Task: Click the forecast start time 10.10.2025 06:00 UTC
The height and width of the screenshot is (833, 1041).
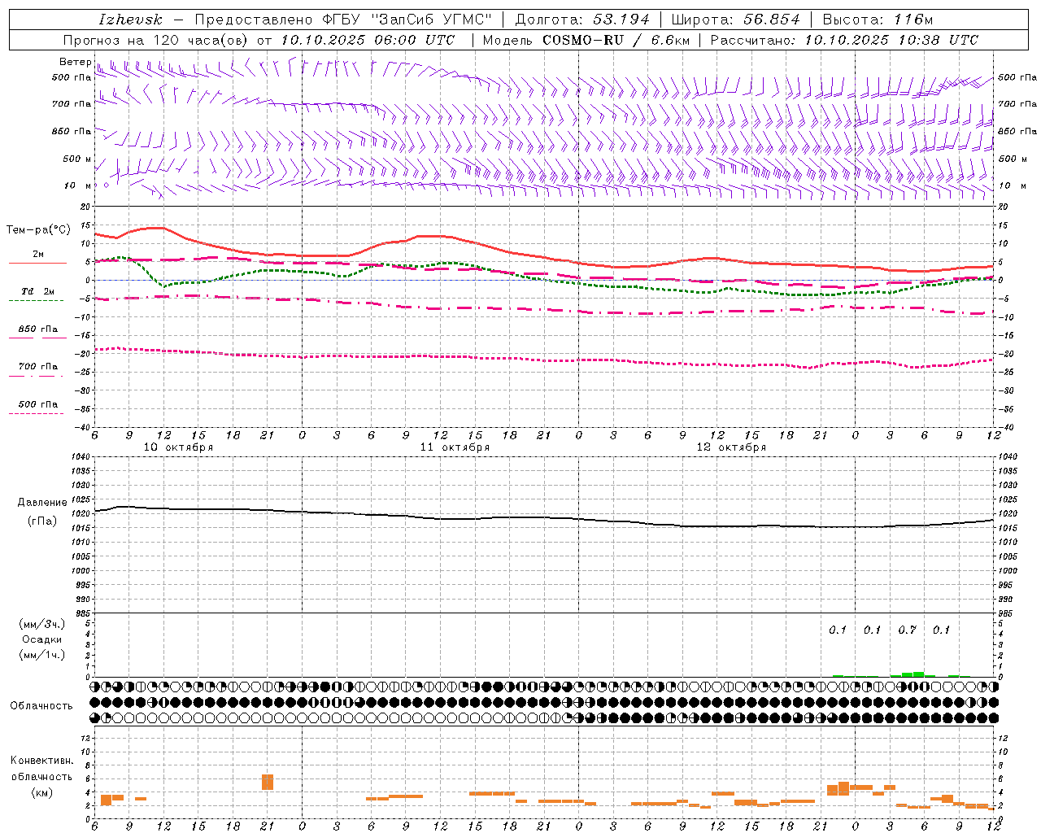Action: pos(368,40)
